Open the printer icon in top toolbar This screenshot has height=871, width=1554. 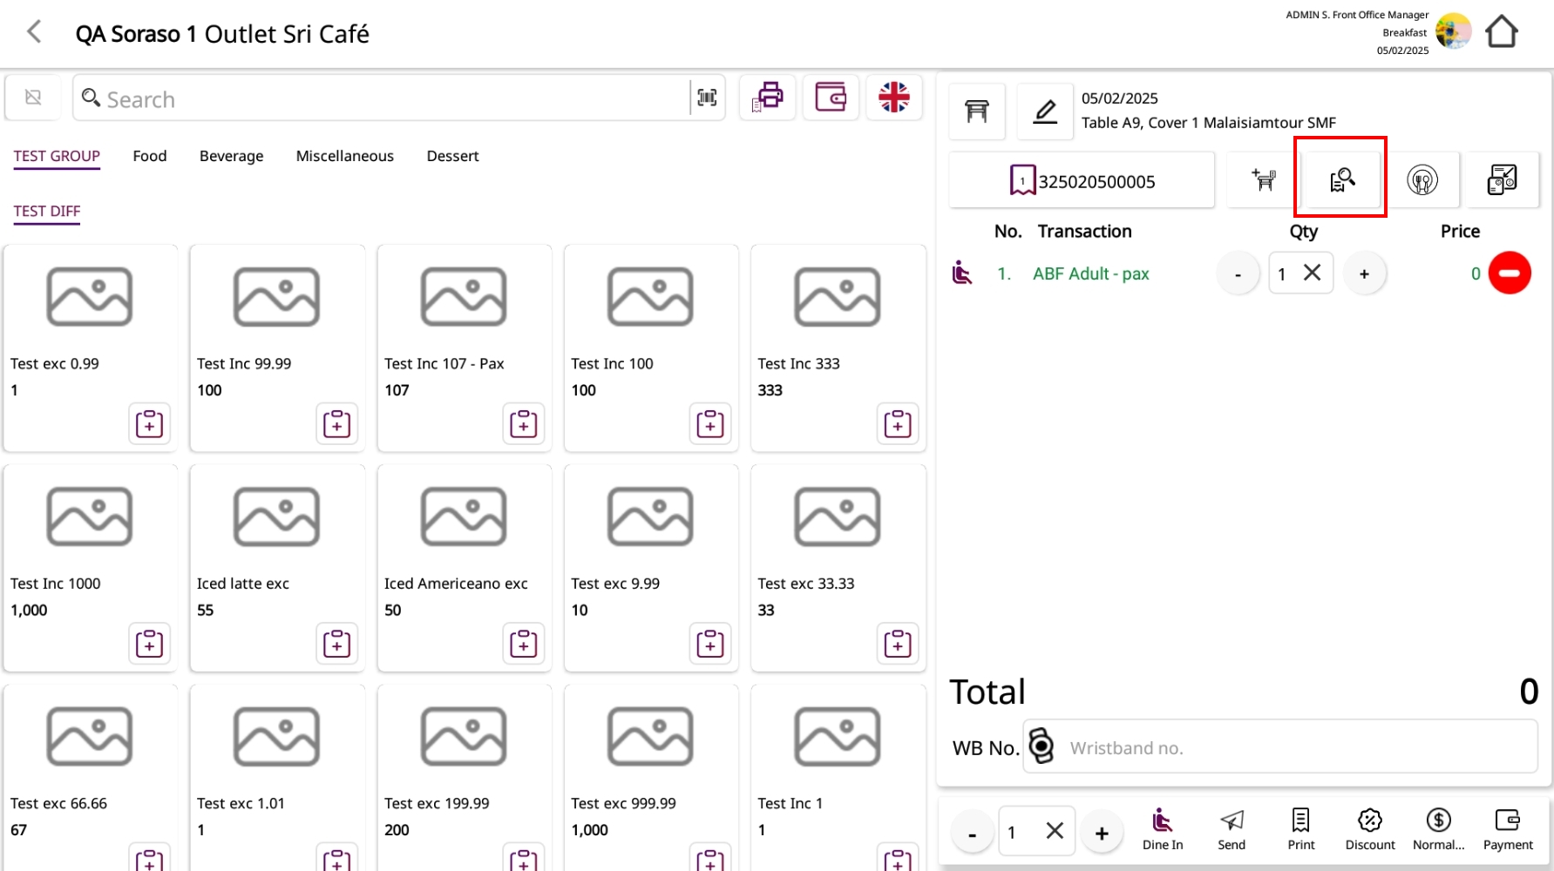(x=768, y=97)
